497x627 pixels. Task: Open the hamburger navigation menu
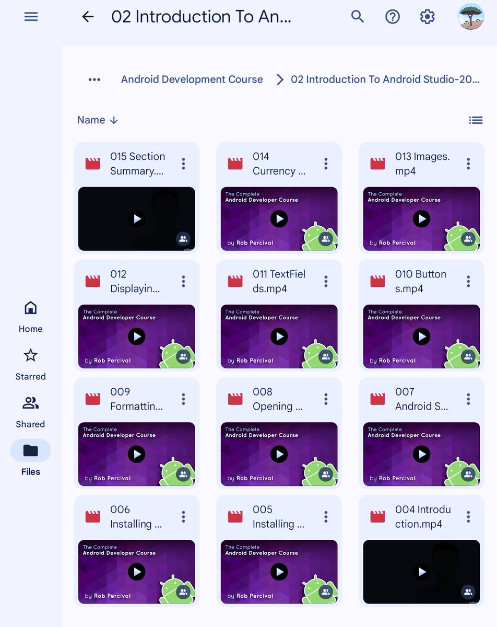click(31, 17)
